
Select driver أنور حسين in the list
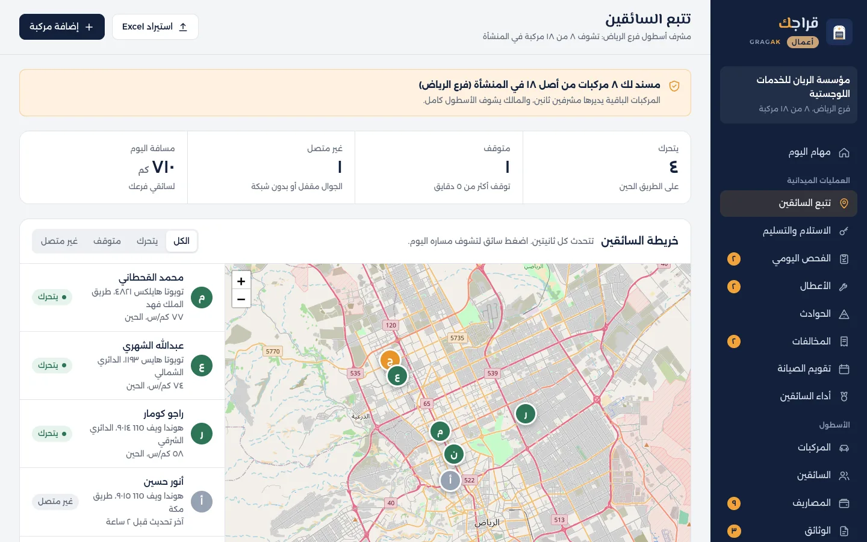pos(122,502)
